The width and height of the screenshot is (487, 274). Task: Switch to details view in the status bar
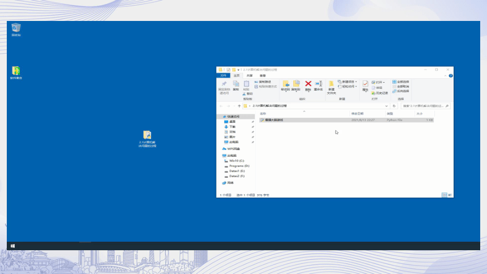[445, 195]
